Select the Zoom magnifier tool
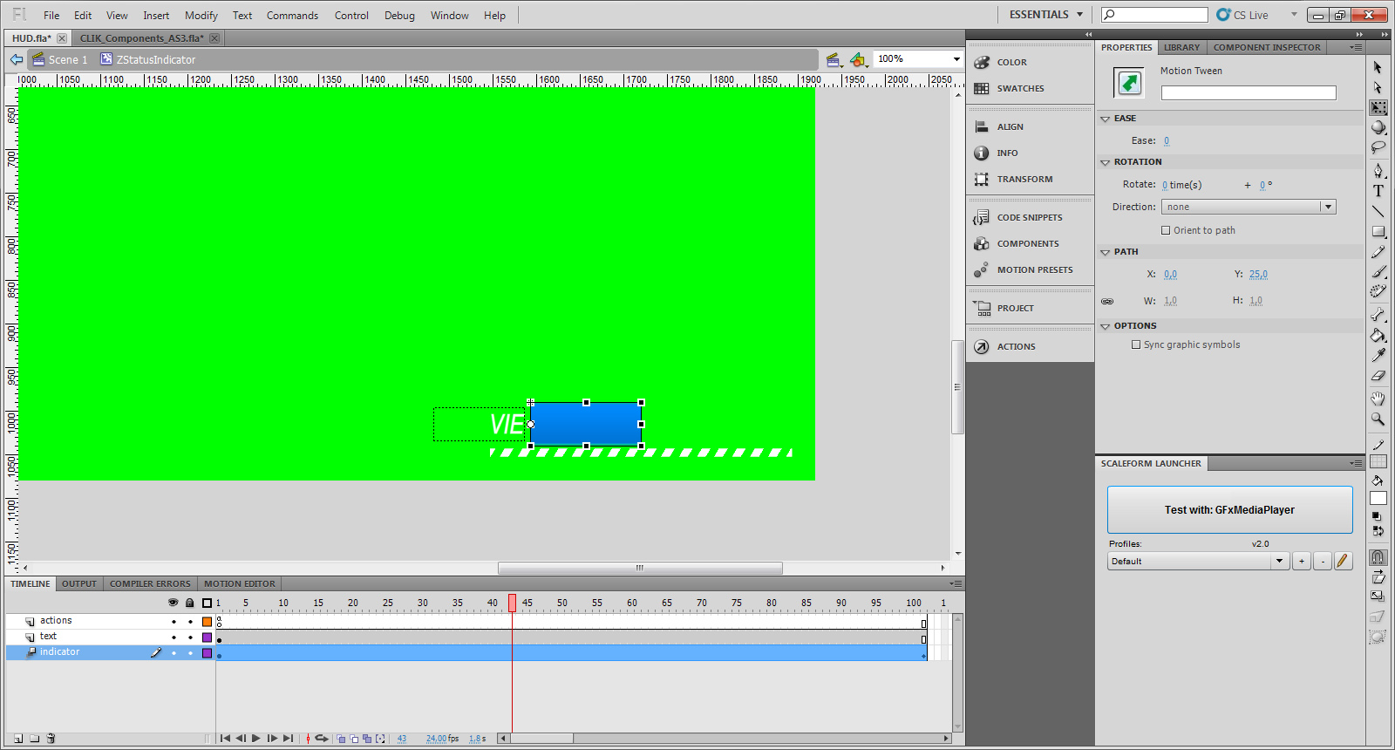The width and height of the screenshot is (1395, 750). [1378, 419]
